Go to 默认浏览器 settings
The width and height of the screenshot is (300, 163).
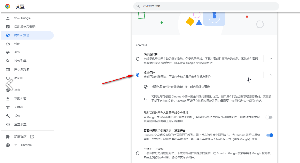[27, 70]
